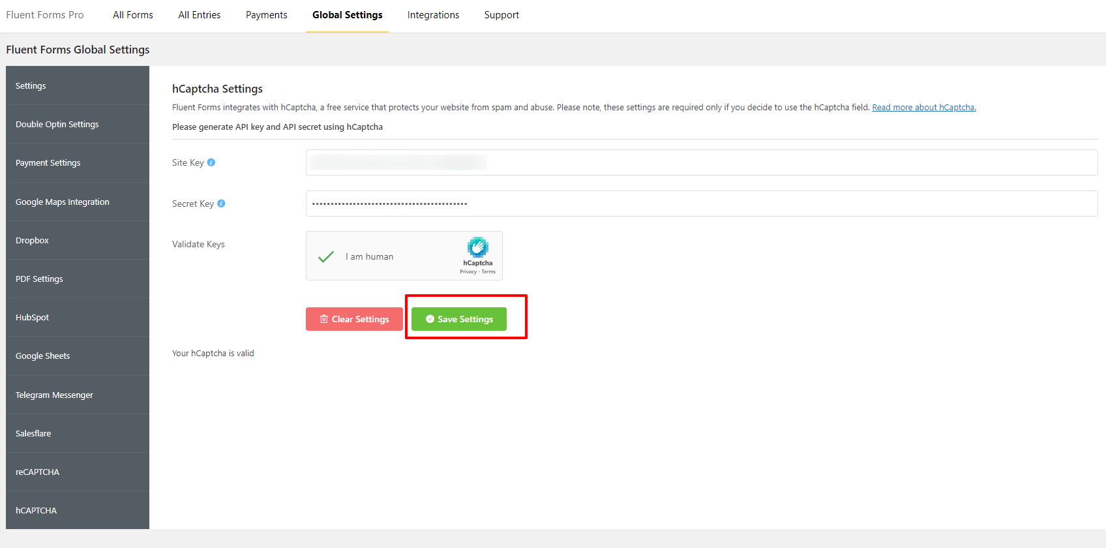Open hCaptcha Privacy link
The image size is (1106, 548).
[x=468, y=271]
